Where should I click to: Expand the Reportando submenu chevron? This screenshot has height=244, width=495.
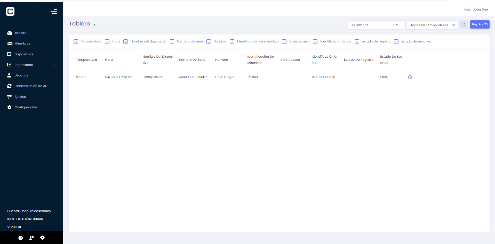pyautogui.click(x=55, y=65)
